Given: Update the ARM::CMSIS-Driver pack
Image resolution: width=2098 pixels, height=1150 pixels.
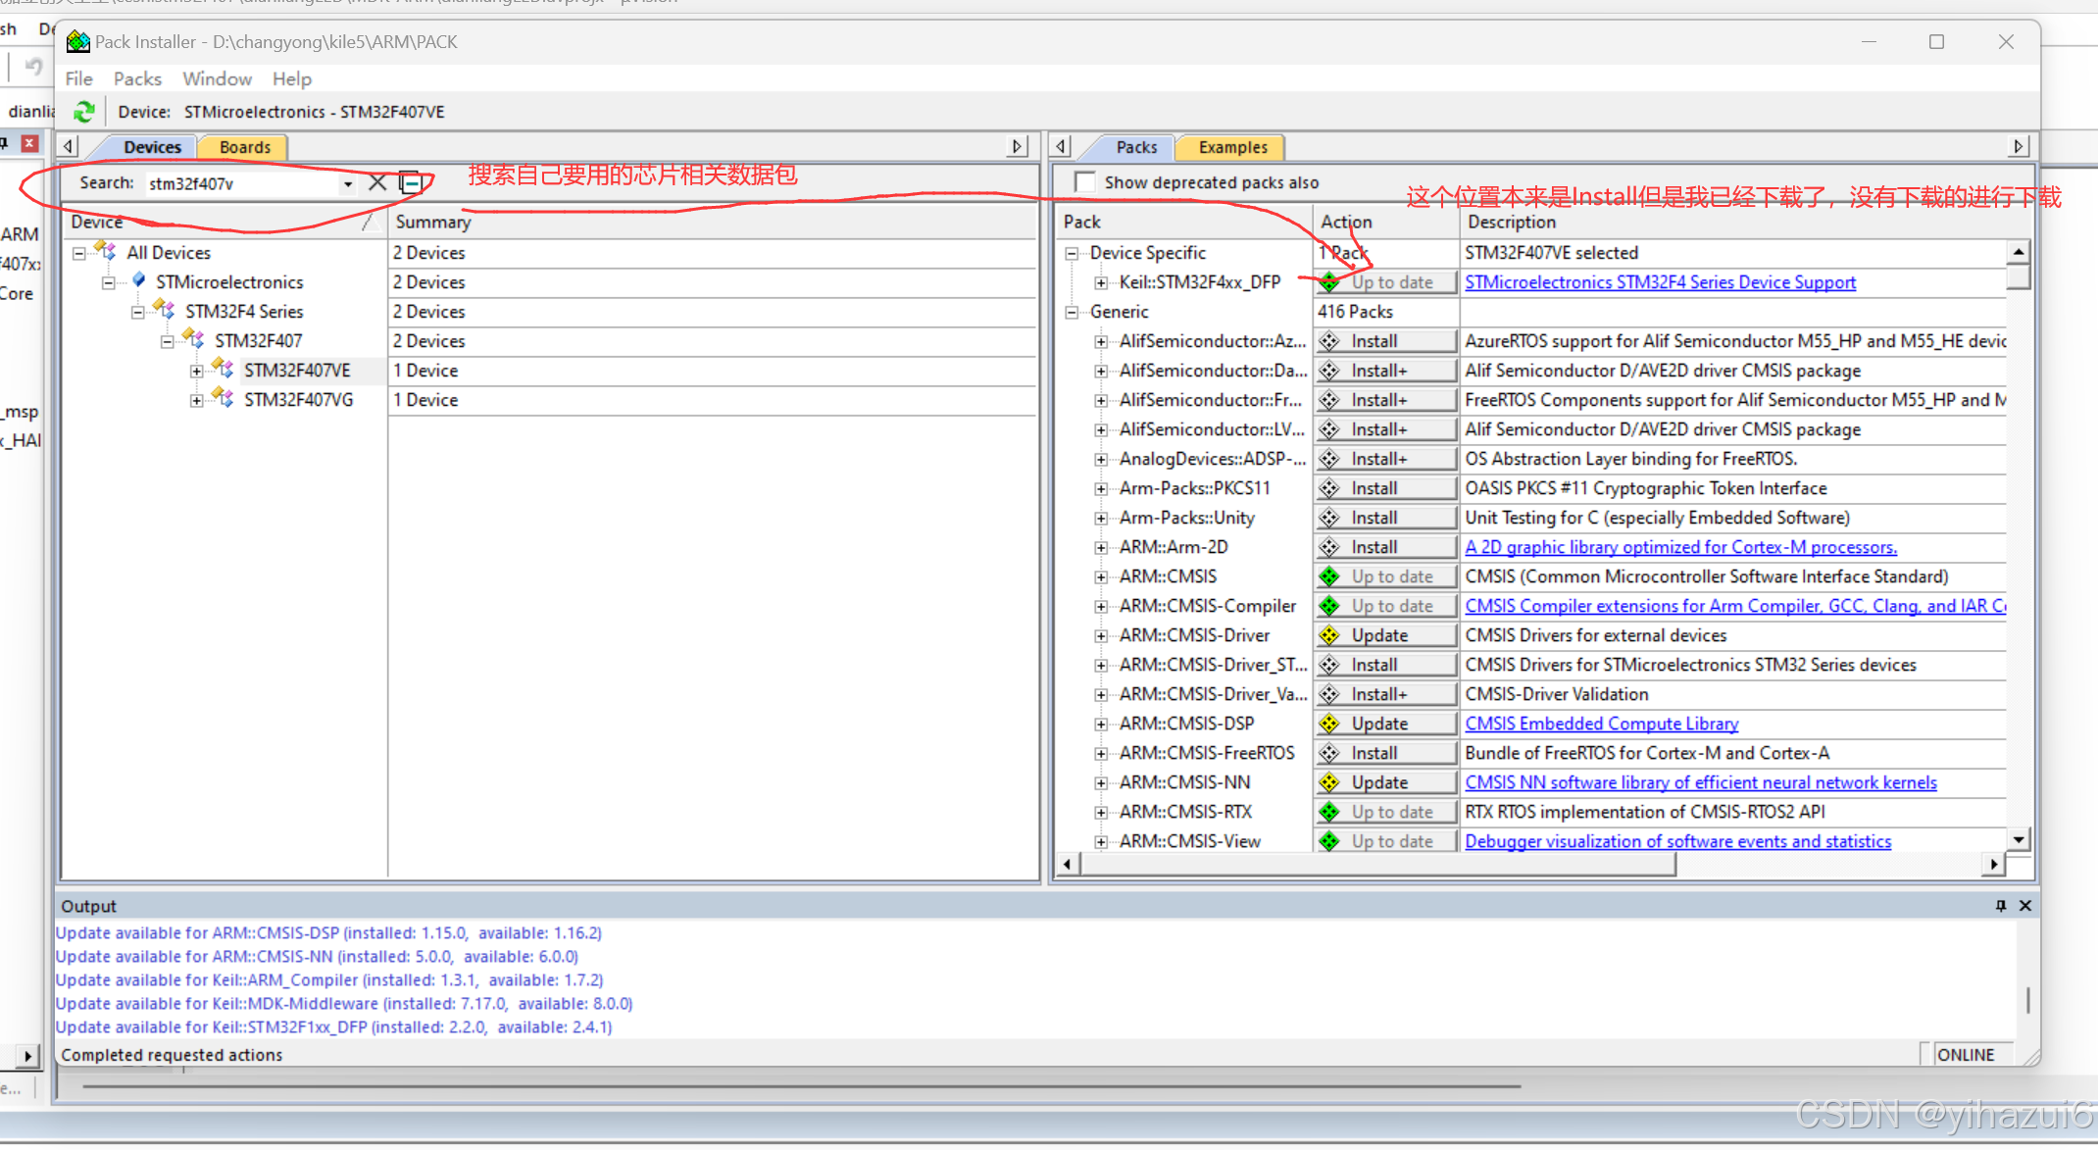Looking at the screenshot, I should pyautogui.click(x=1385, y=635).
